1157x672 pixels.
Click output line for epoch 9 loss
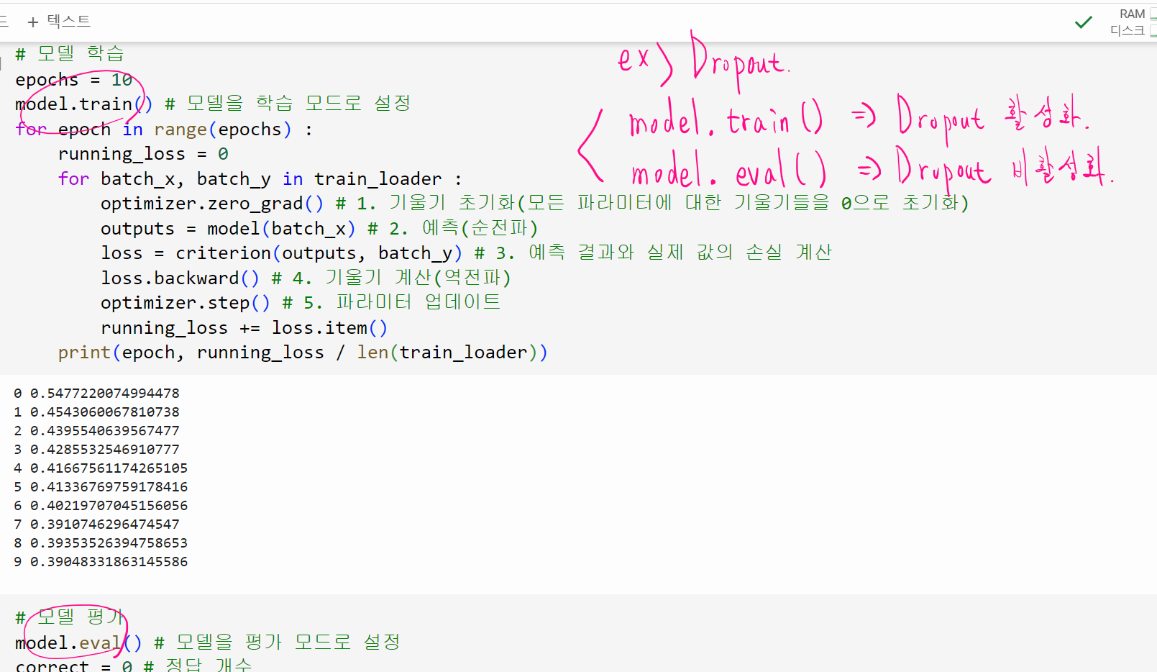click(x=101, y=562)
